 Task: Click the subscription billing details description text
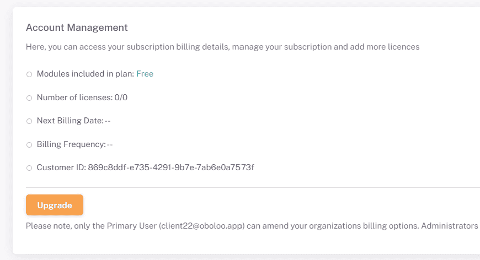coord(222,47)
